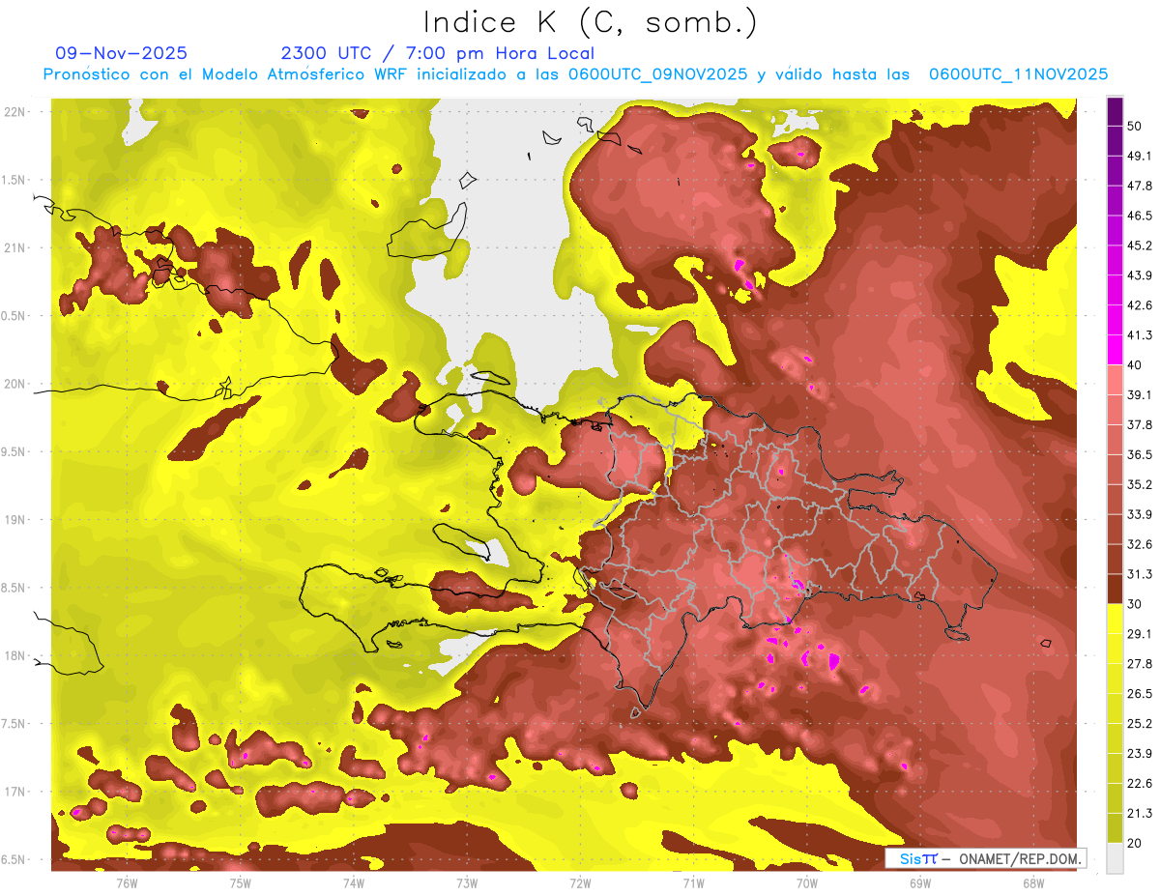Click the '72W' longitude label

[x=580, y=882]
